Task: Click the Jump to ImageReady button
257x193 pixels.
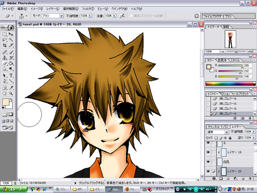Action: (x=8, y=128)
